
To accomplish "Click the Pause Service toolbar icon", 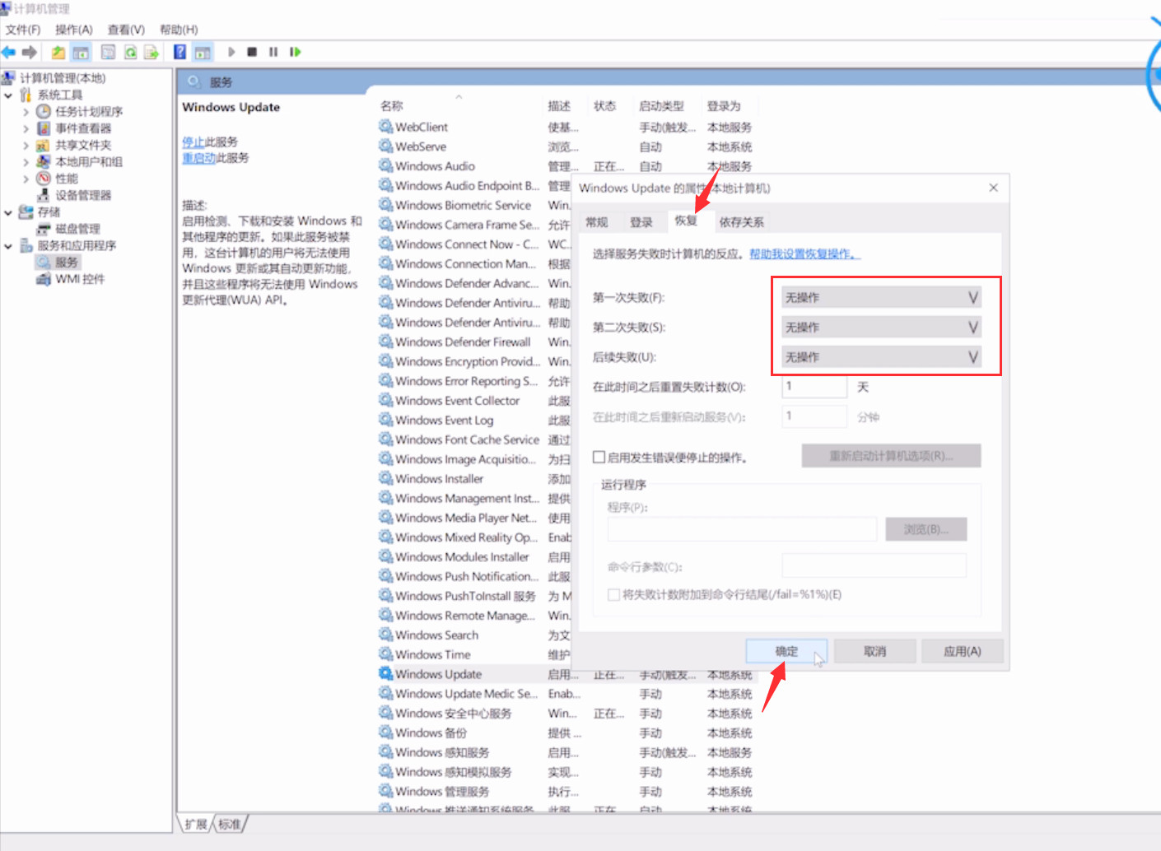I will click(273, 52).
